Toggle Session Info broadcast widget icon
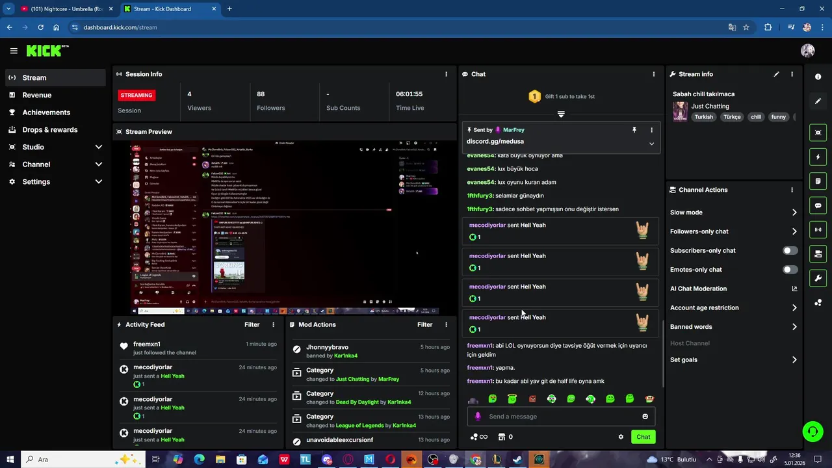 (818, 229)
